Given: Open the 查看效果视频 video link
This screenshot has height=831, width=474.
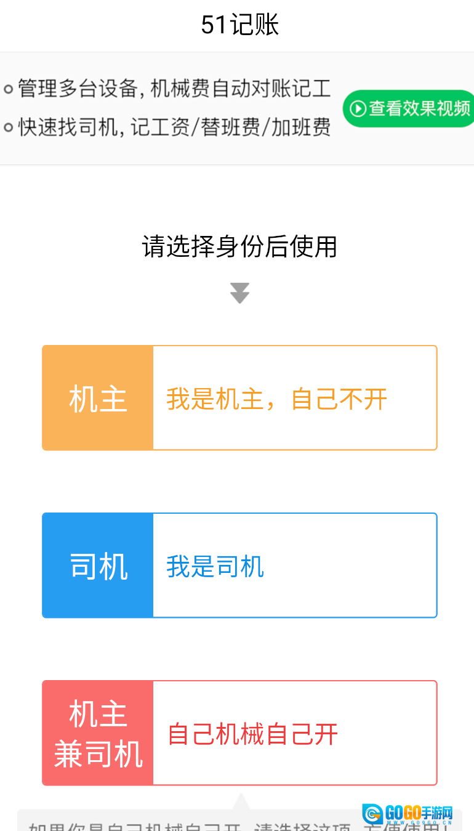Looking at the screenshot, I should [409, 108].
